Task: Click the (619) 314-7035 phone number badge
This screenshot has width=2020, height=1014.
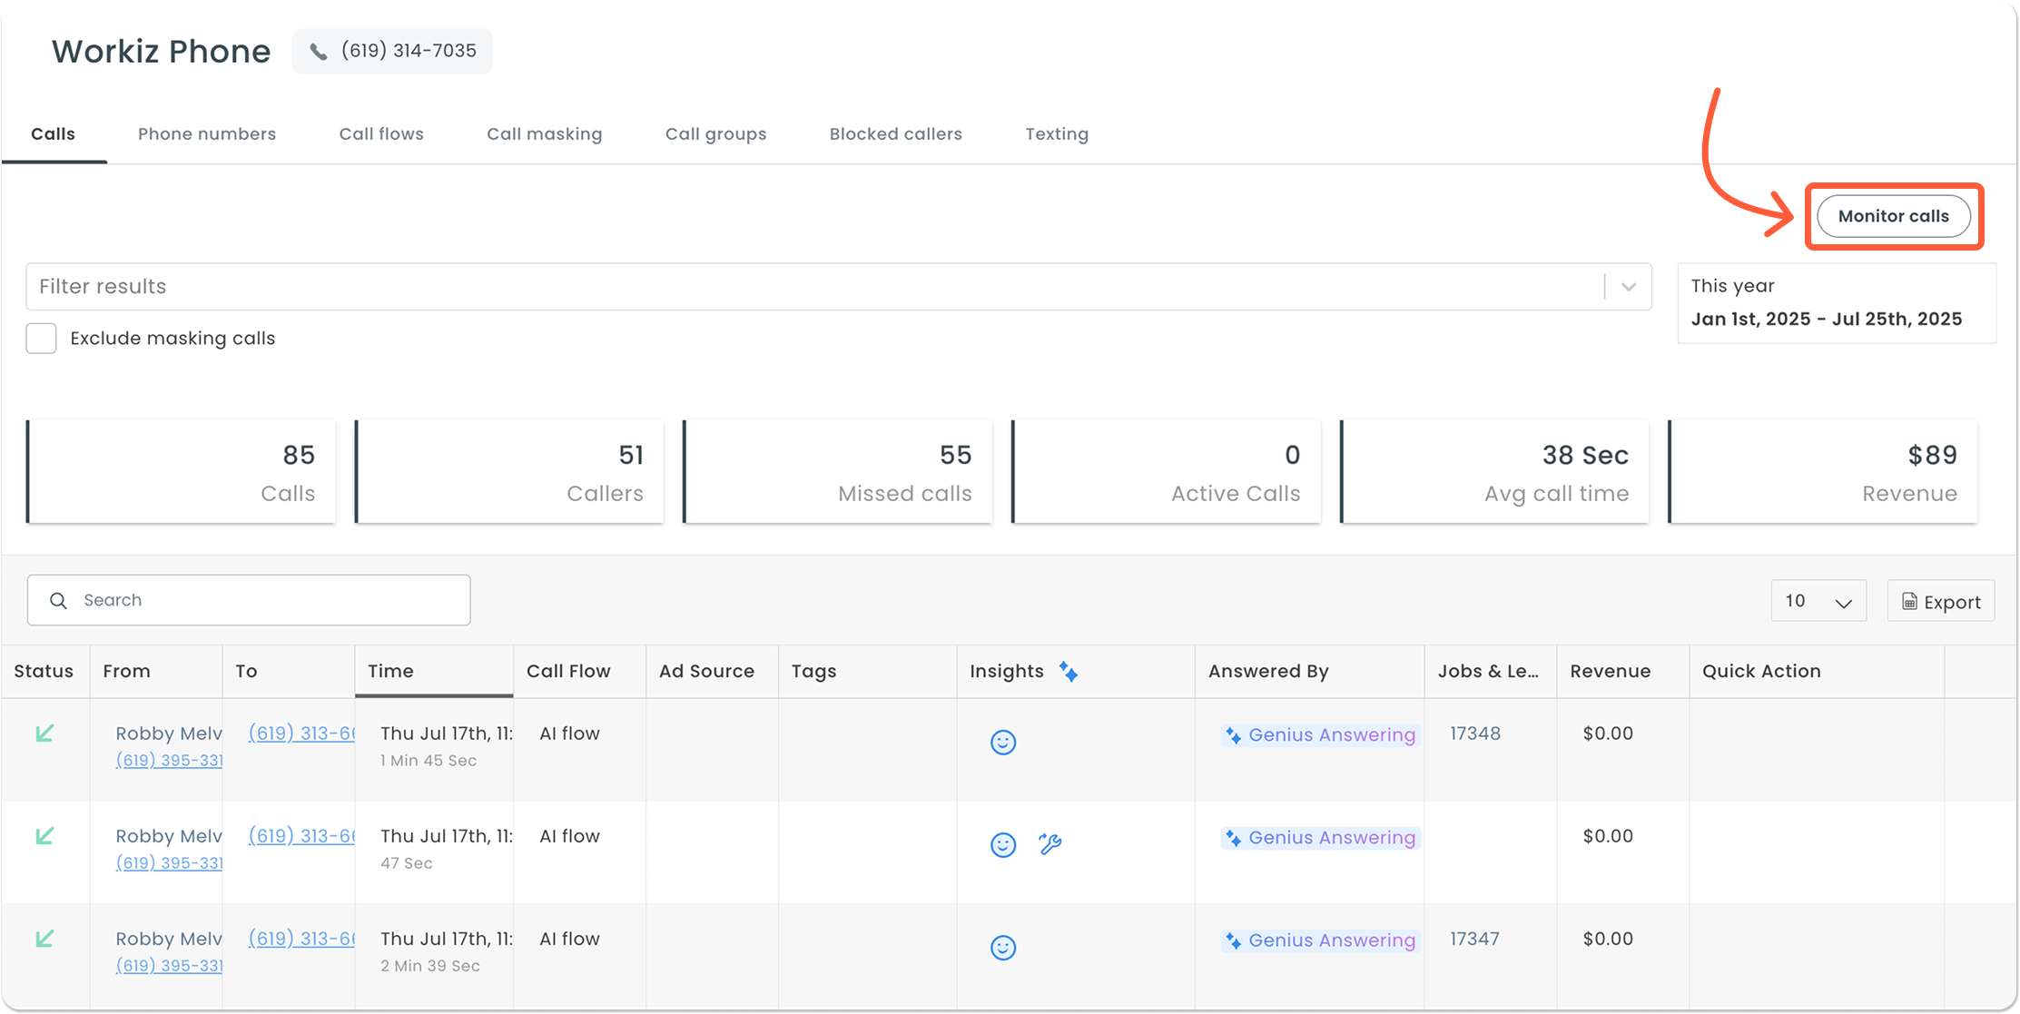Action: click(x=392, y=51)
